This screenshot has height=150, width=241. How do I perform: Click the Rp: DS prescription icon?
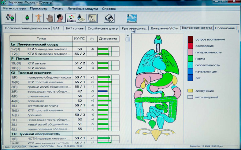tap(93, 18)
